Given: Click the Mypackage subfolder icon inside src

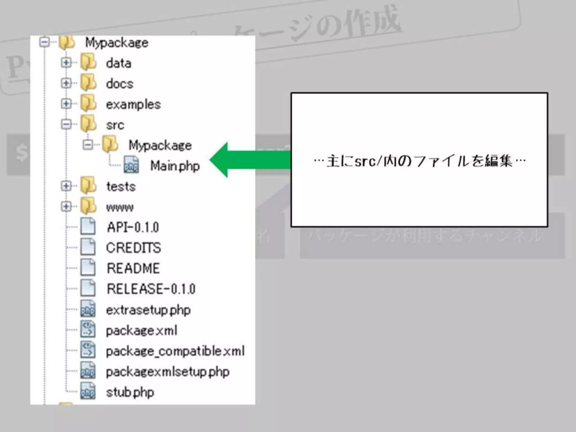Looking at the screenshot, I should 110,145.
